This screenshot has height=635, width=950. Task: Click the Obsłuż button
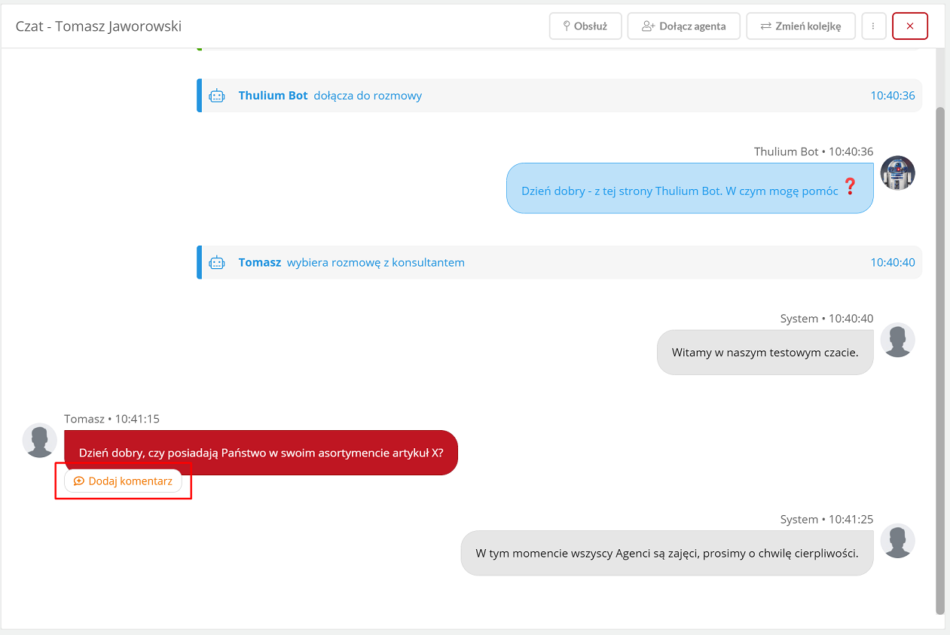click(x=585, y=26)
